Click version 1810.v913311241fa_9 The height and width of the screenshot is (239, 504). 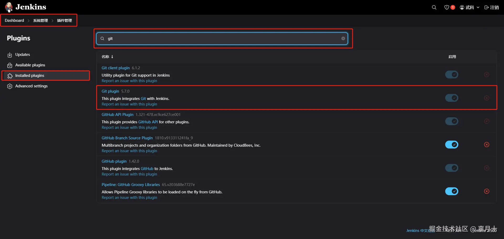(174, 138)
